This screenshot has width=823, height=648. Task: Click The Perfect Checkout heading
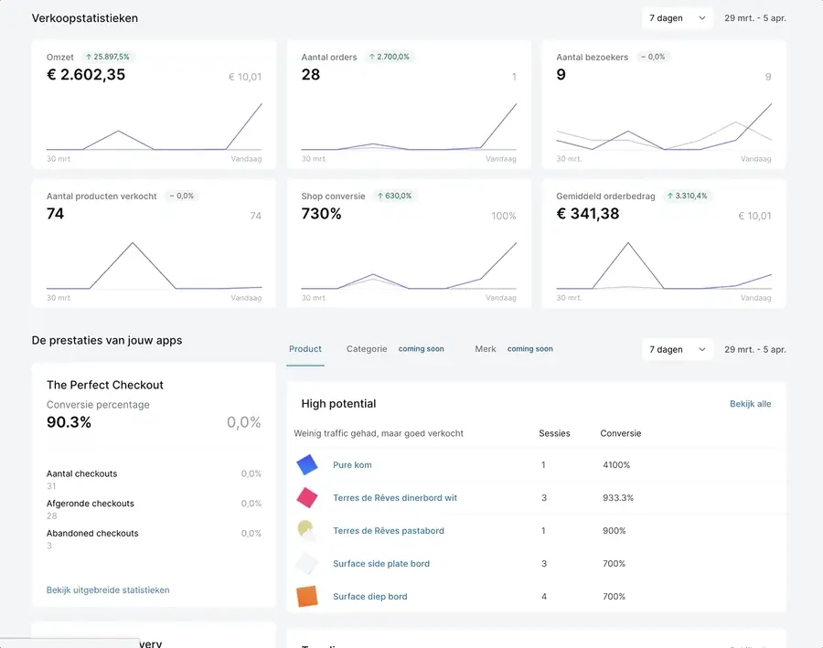105,385
